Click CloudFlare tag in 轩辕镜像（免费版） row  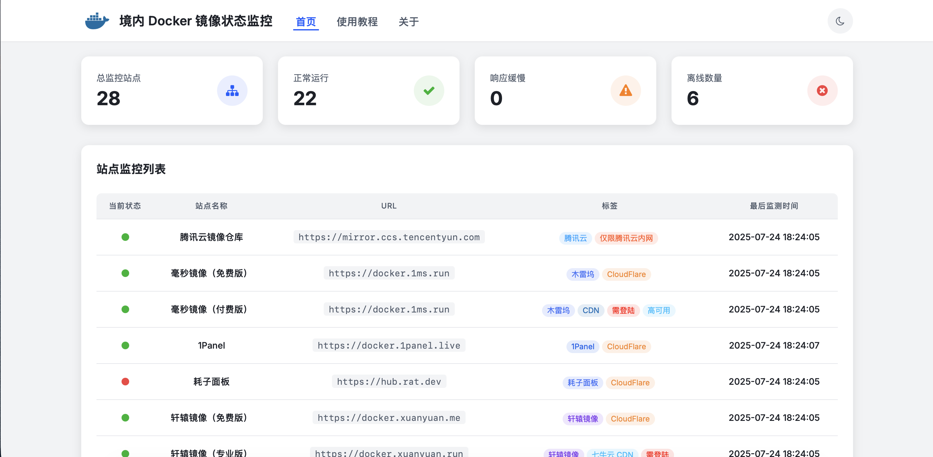(630, 419)
